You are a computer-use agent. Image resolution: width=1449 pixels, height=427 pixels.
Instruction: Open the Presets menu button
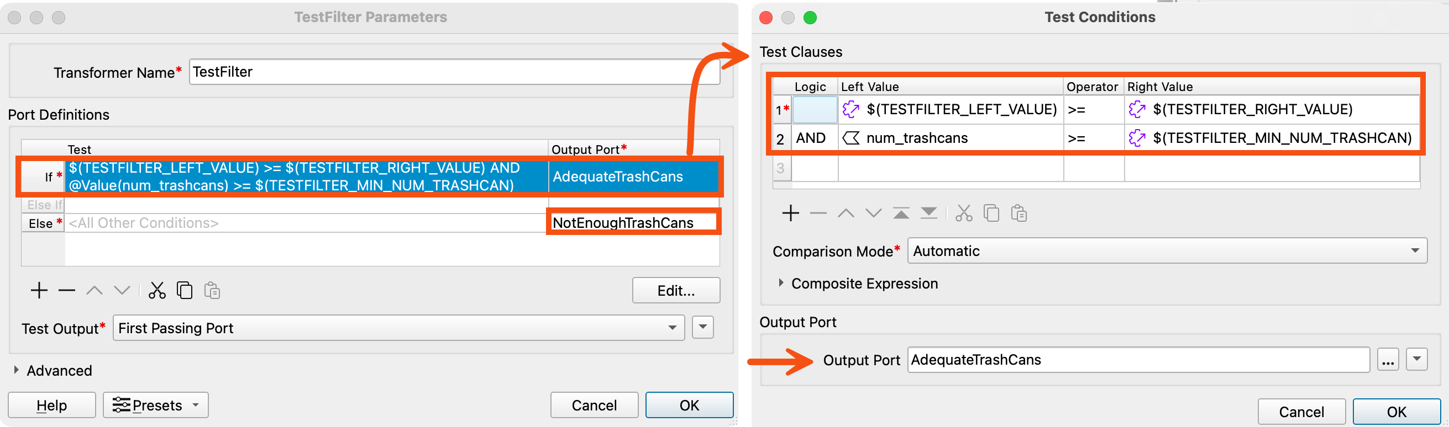pos(156,404)
